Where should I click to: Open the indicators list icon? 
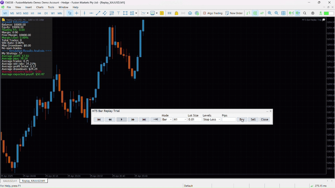(x=144, y=13)
